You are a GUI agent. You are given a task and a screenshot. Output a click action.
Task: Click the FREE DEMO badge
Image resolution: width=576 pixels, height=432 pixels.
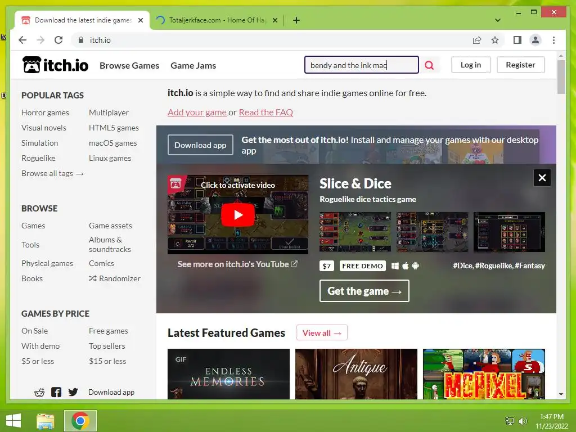[363, 266]
